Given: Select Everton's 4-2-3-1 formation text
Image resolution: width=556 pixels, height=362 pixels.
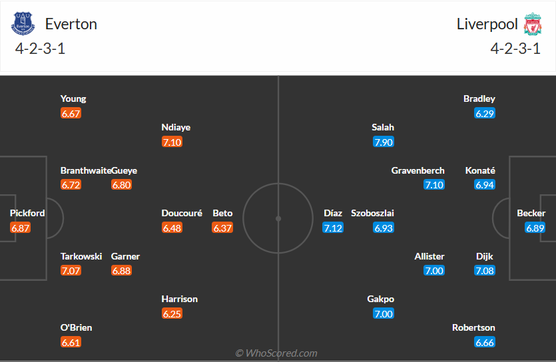Looking at the screenshot, I should pyautogui.click(x=40, y=49).
